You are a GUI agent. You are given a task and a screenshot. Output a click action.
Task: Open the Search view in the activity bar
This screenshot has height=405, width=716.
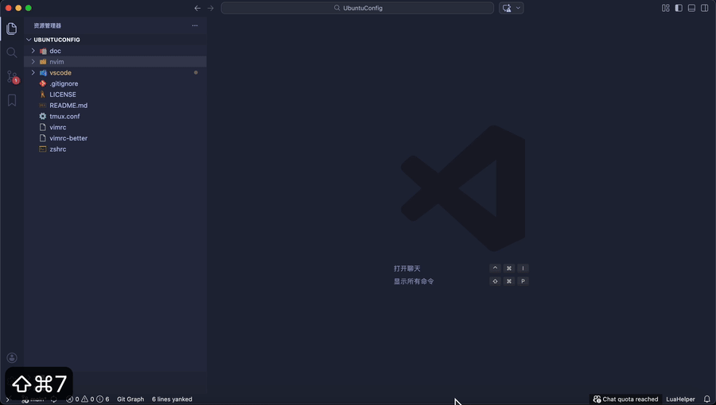pyautogui.click(x=12, y=53)
